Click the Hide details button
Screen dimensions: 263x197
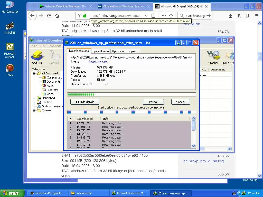tap(85, 102)
